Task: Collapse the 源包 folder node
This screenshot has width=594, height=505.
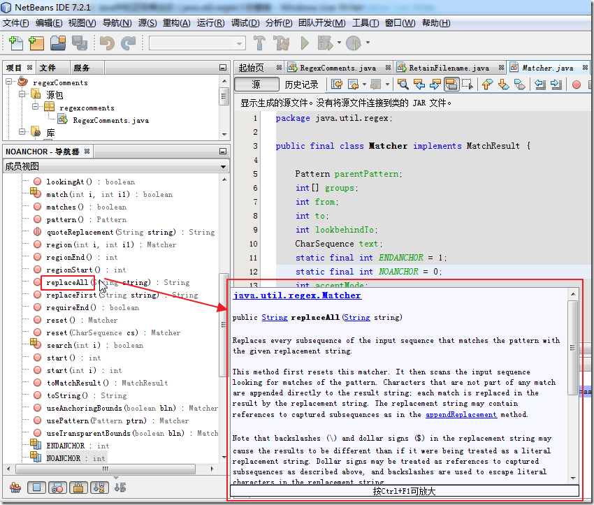Action: [x=22, y=94]
